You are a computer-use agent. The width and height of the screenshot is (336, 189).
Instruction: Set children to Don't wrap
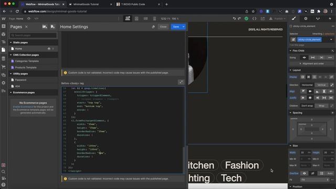pyautogui.click(x=307, y=106)
